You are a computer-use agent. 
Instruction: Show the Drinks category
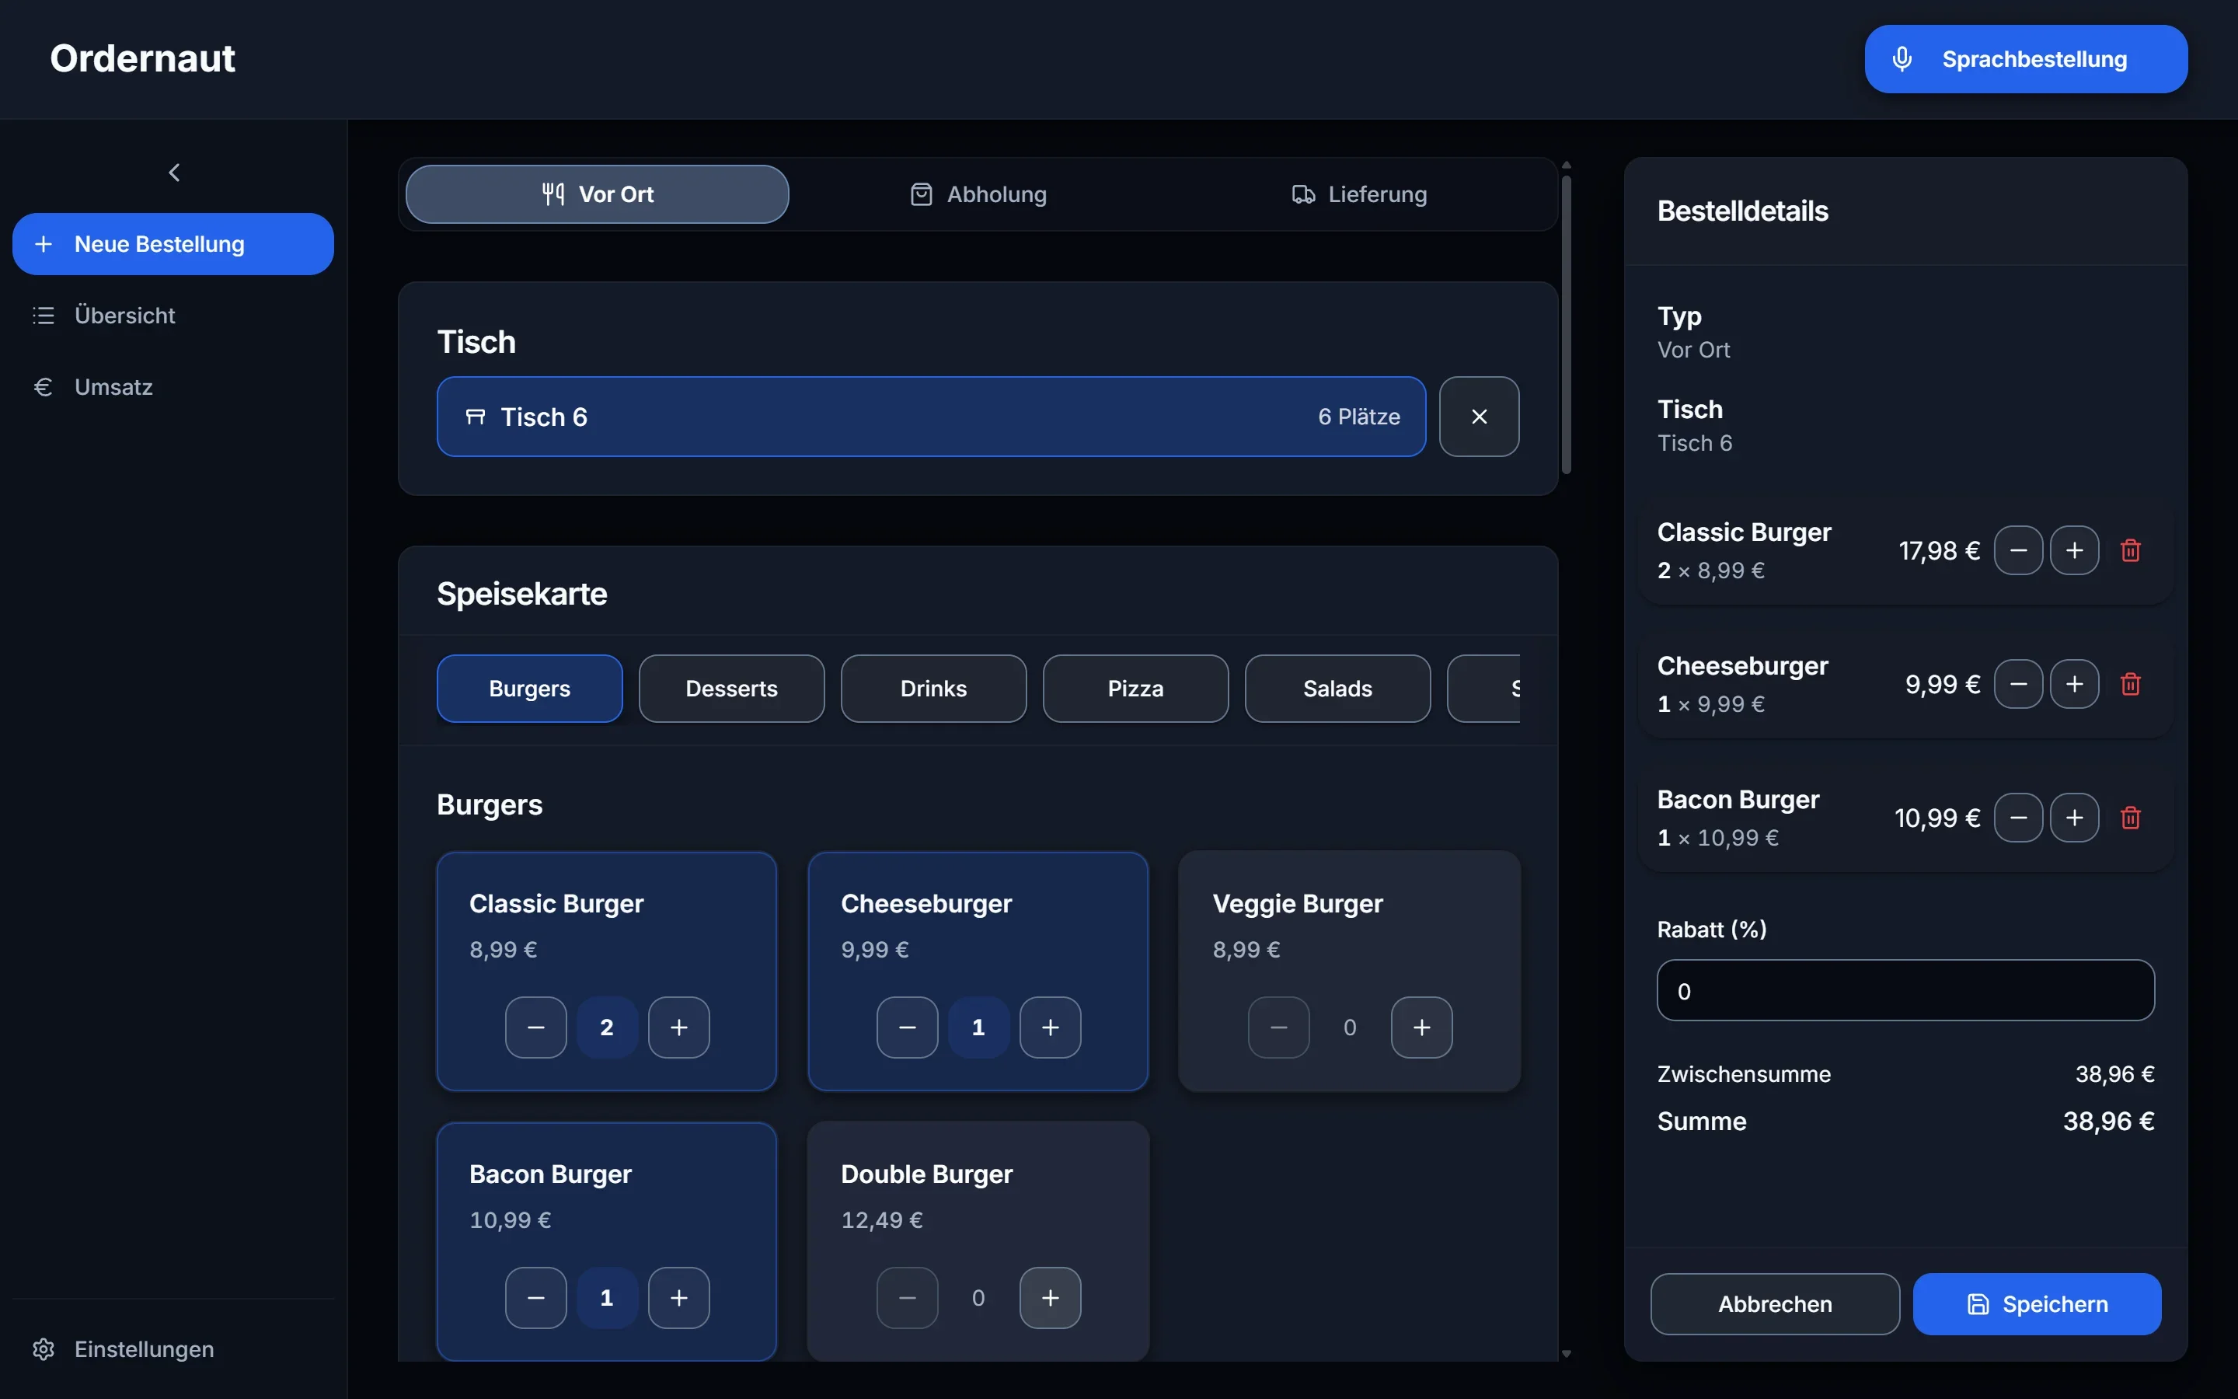(934, 689)
